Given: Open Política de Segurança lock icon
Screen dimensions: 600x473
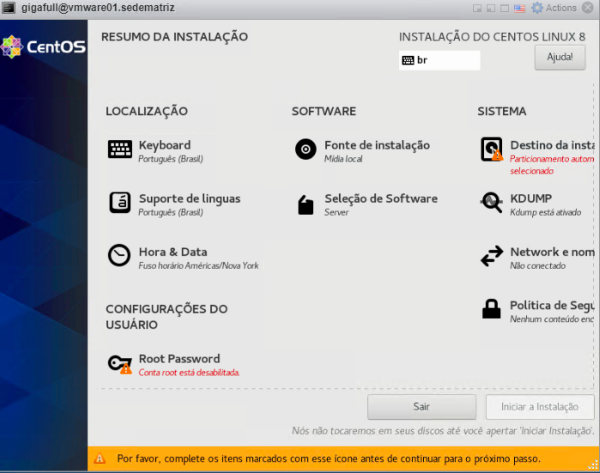Looking at the screenshot, I should click(x=491, y=309).
